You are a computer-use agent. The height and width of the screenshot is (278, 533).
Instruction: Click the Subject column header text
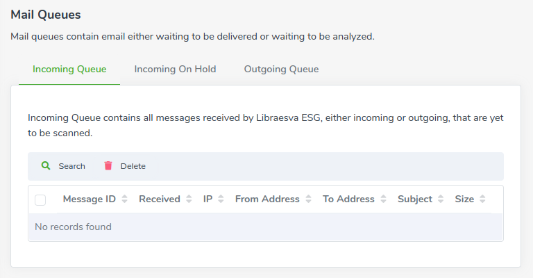(415, 199)
